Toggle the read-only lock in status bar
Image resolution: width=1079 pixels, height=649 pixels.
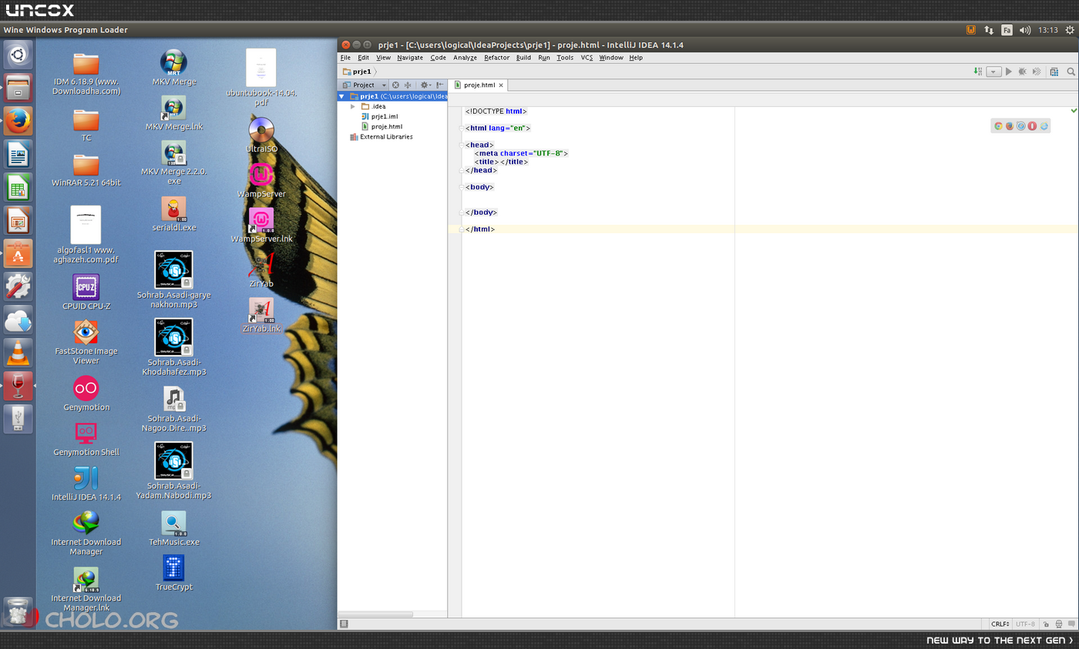tap(1047, 624)
